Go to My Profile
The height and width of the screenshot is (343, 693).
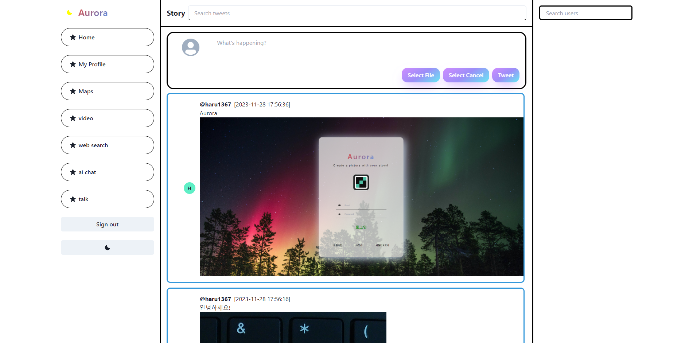click(108, 64)
